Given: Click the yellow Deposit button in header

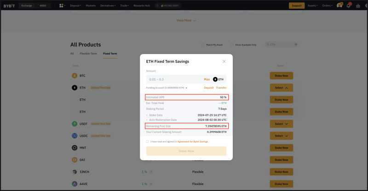Looking at the screenshot, I should pyautogui.click(x=297, y=5).
